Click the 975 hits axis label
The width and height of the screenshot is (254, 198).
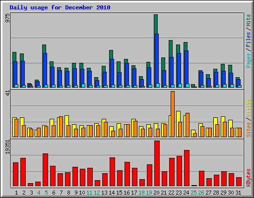[x=8, y=18]
